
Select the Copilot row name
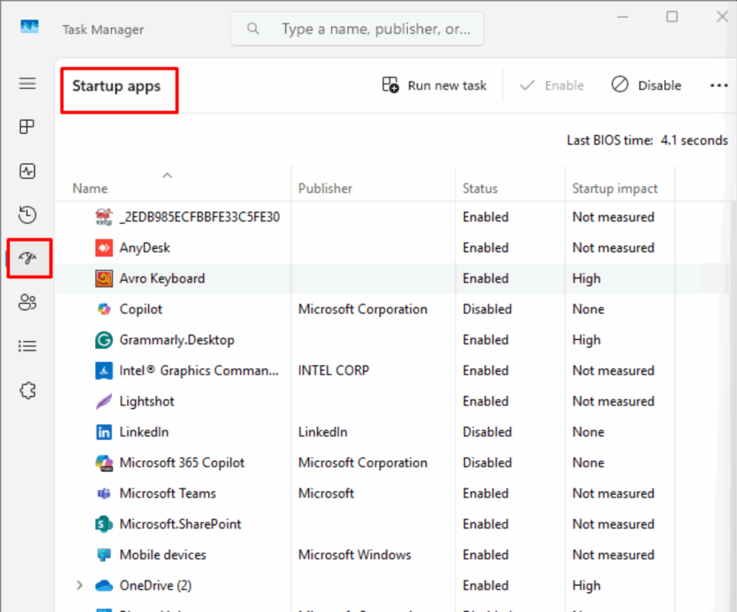click(x=140, y=310)
